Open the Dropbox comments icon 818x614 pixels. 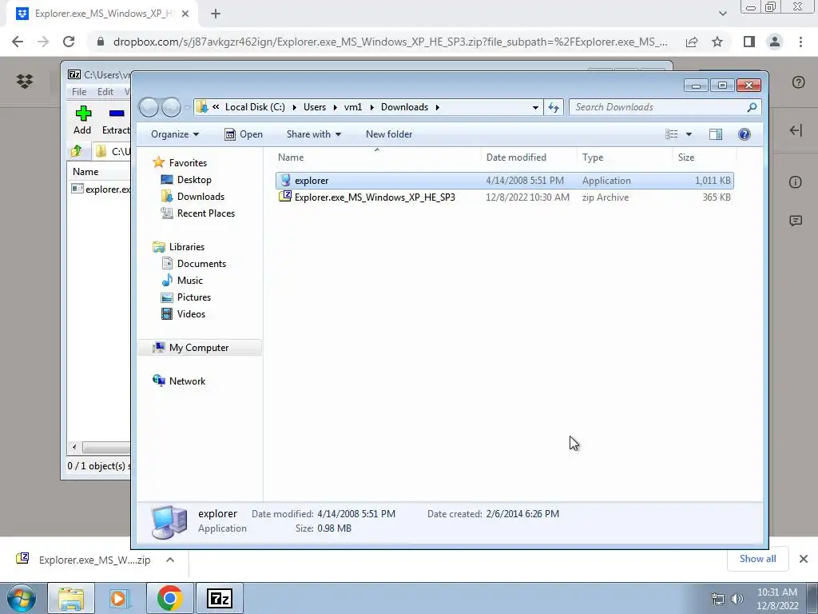pyautogui.click(x=796, y=221)
